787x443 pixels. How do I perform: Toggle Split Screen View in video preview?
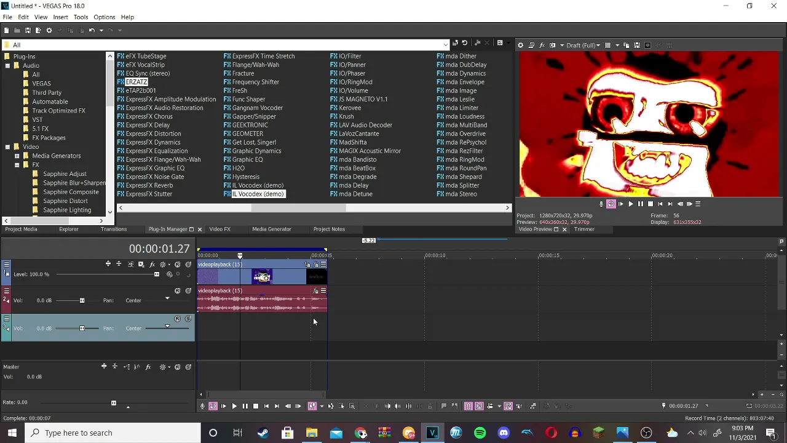tap(552, 45)
